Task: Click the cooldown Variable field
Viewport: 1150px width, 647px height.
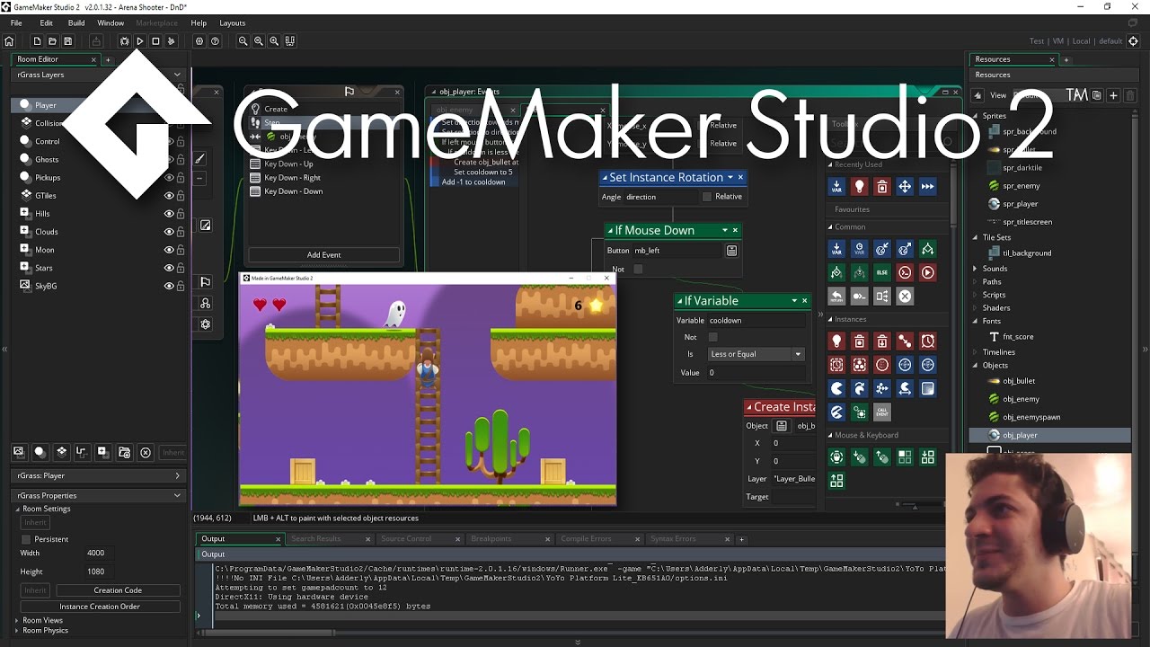Action: [756, 320]
